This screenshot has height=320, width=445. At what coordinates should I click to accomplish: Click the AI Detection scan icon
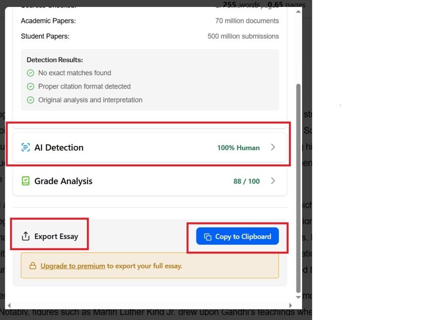click(26, 148)
